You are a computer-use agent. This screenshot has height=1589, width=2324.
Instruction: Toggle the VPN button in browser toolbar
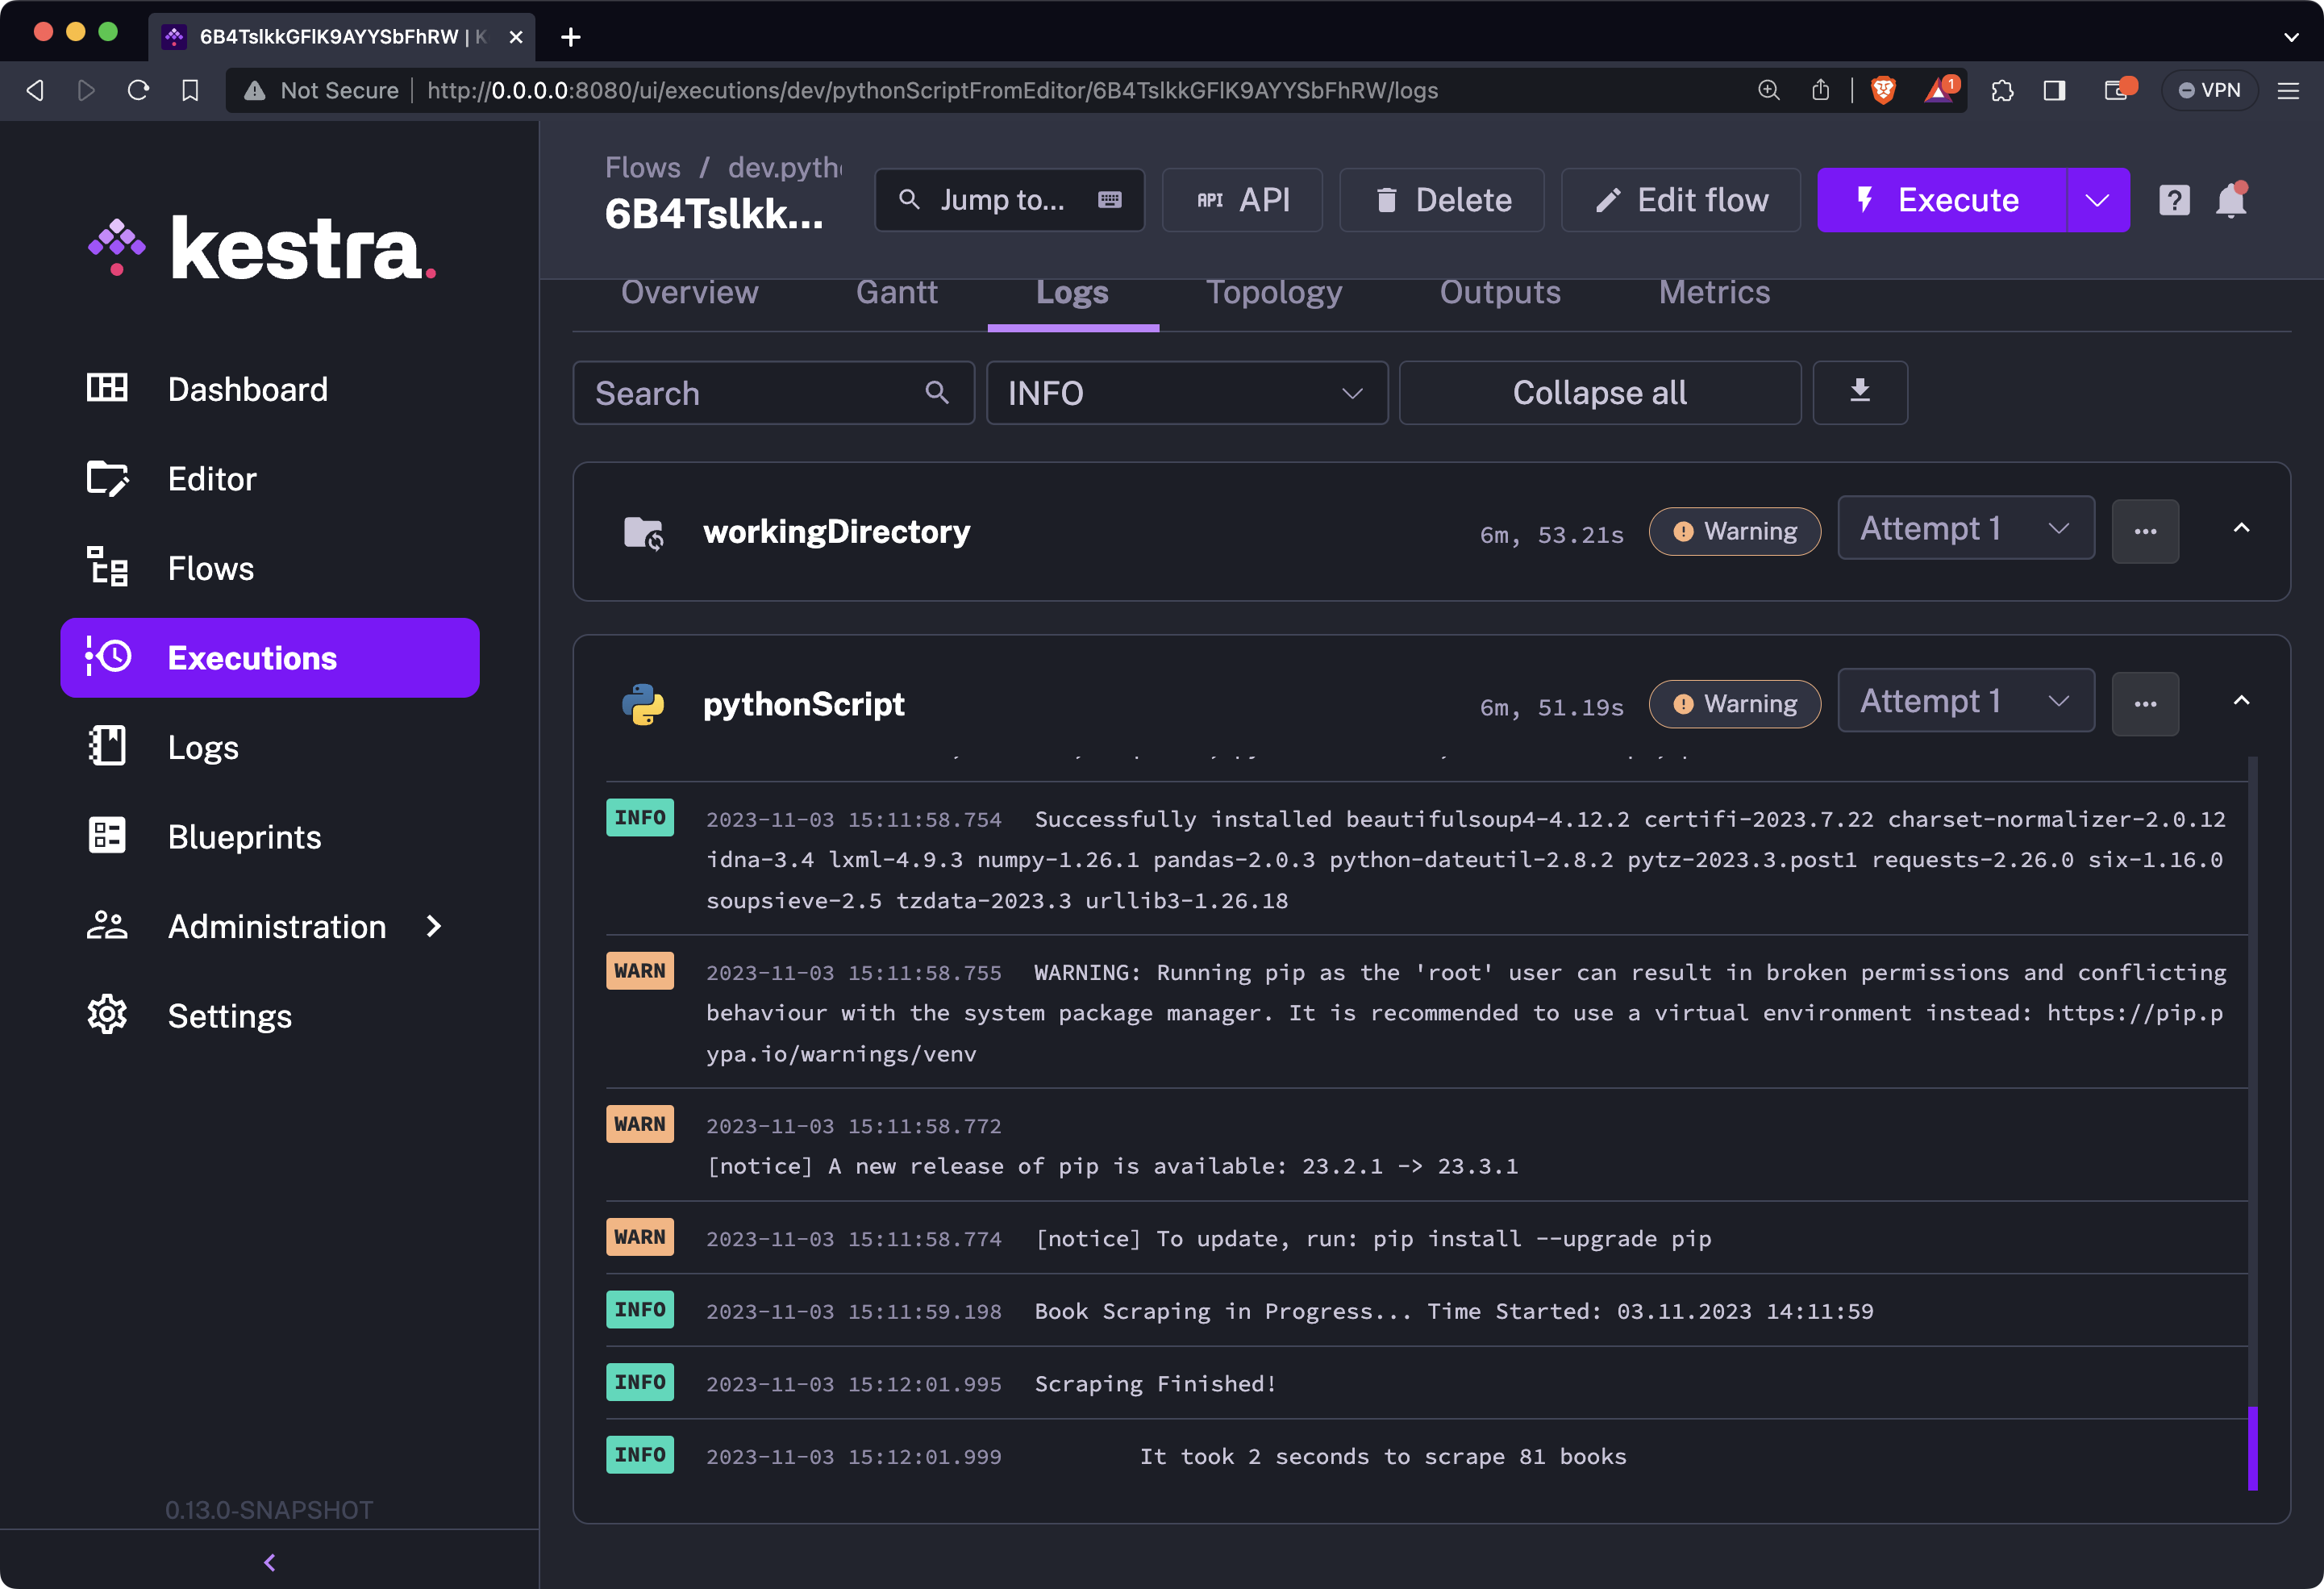[x=2209, y=90]
